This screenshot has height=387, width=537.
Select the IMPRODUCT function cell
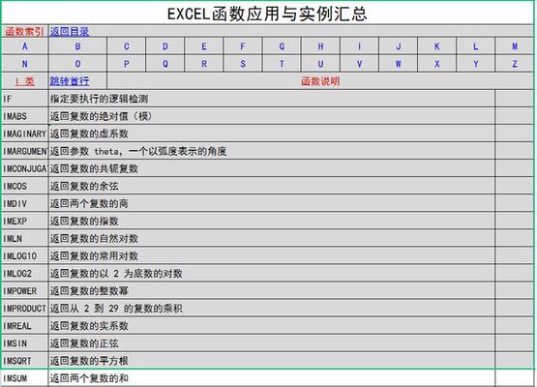[25, 309]
